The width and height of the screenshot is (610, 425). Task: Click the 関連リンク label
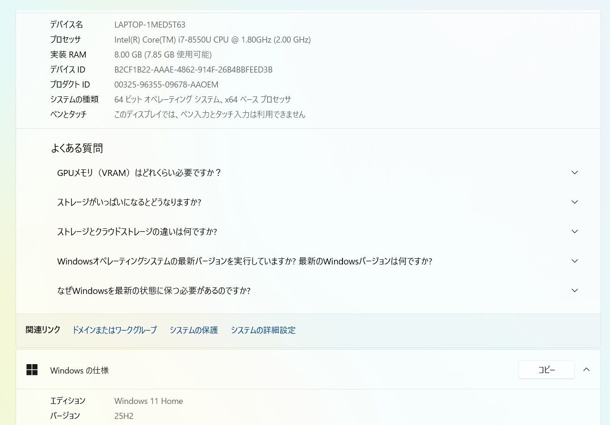[43, 330]
